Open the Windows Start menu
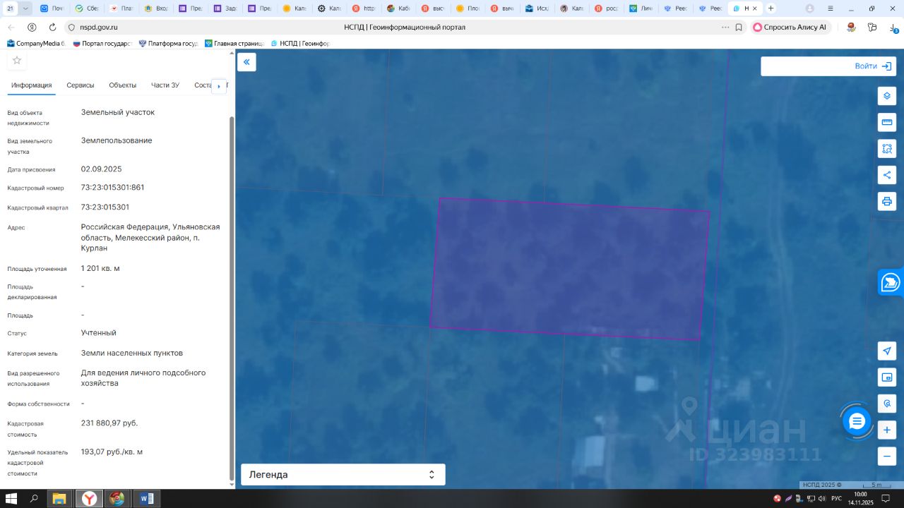Screen dimensions: 904x508 [x=11, y=499]
